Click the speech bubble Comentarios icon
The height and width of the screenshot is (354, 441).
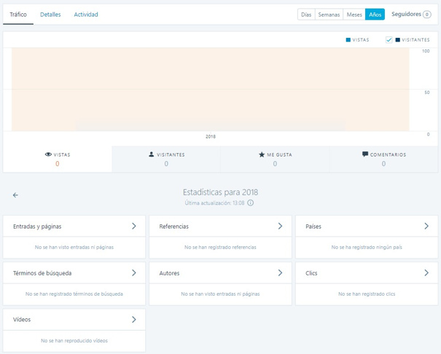point(365,154)
